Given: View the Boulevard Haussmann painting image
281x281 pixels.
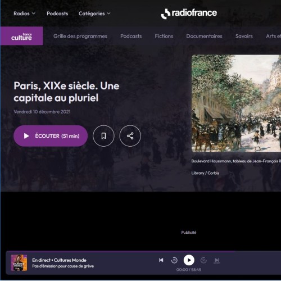Looking at the screenshot, I should [236, 103].
